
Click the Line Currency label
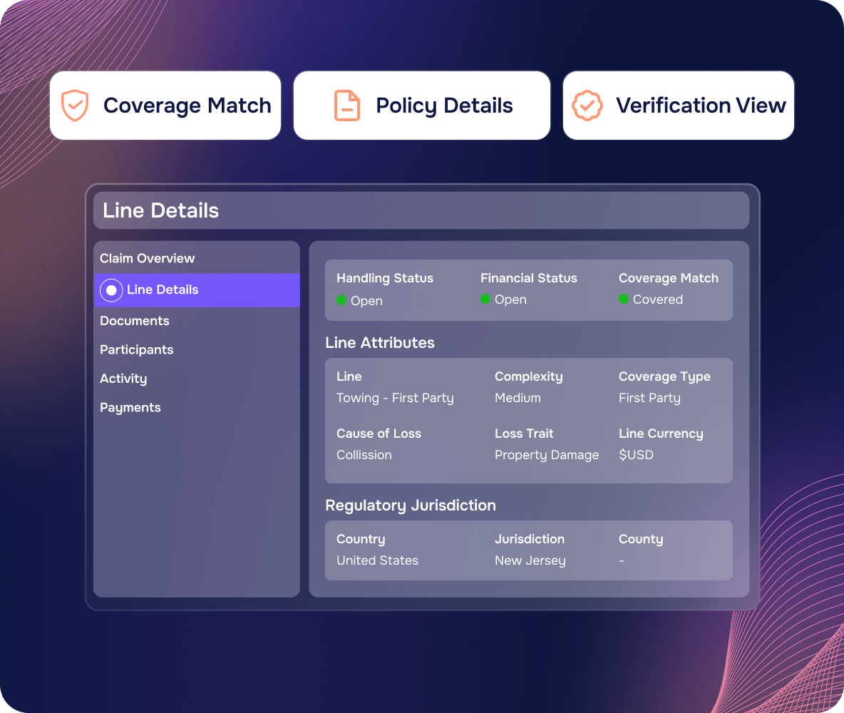tap(661, 434)
